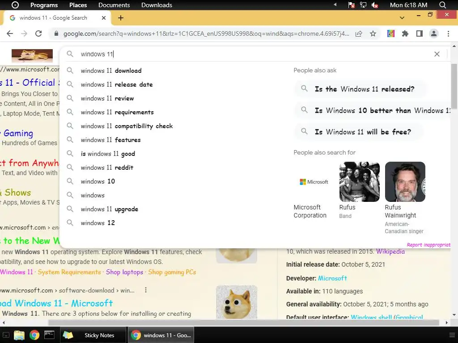The height and width of the screenshot is (343, 458).
Task: Click the lock icon in the address bar
Action: [56, 33]
